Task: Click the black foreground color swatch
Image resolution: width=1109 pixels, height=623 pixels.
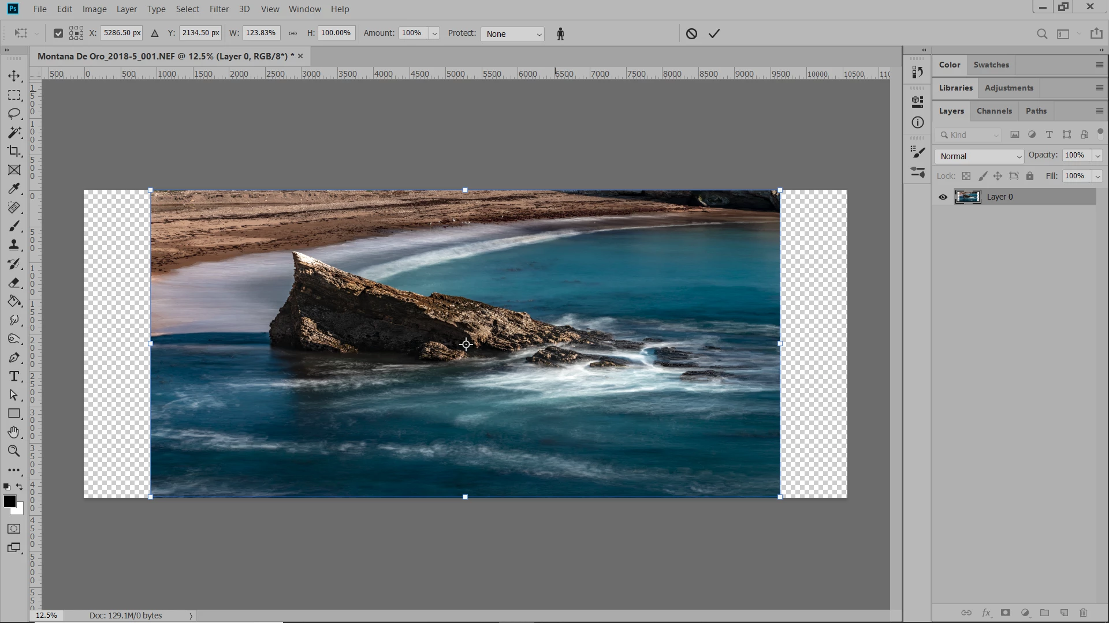Action: point(10,501)
